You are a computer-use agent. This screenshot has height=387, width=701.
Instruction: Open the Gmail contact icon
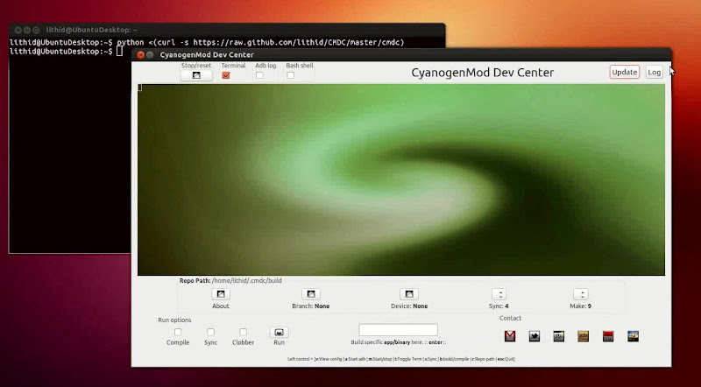point(510,336)
